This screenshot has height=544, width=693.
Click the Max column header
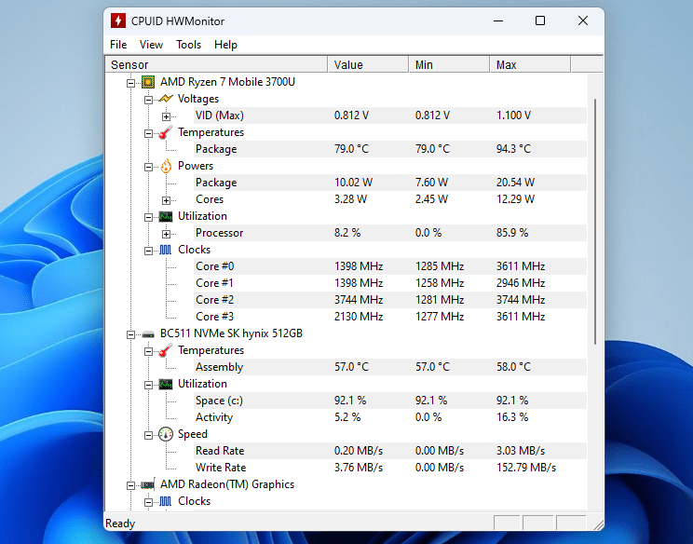click(x=530, y=64)
